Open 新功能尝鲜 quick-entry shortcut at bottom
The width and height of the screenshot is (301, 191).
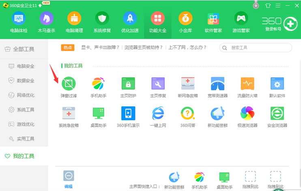[x=174, y=180]
